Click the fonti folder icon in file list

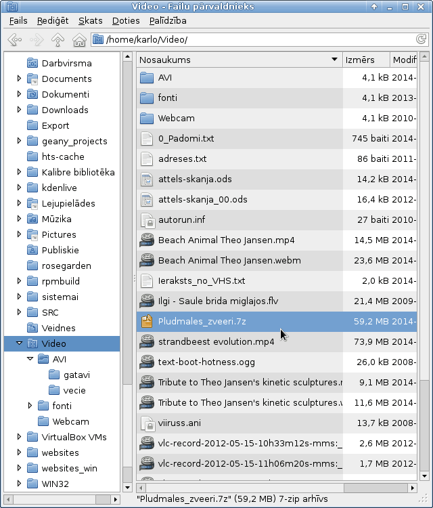(147, 98)
